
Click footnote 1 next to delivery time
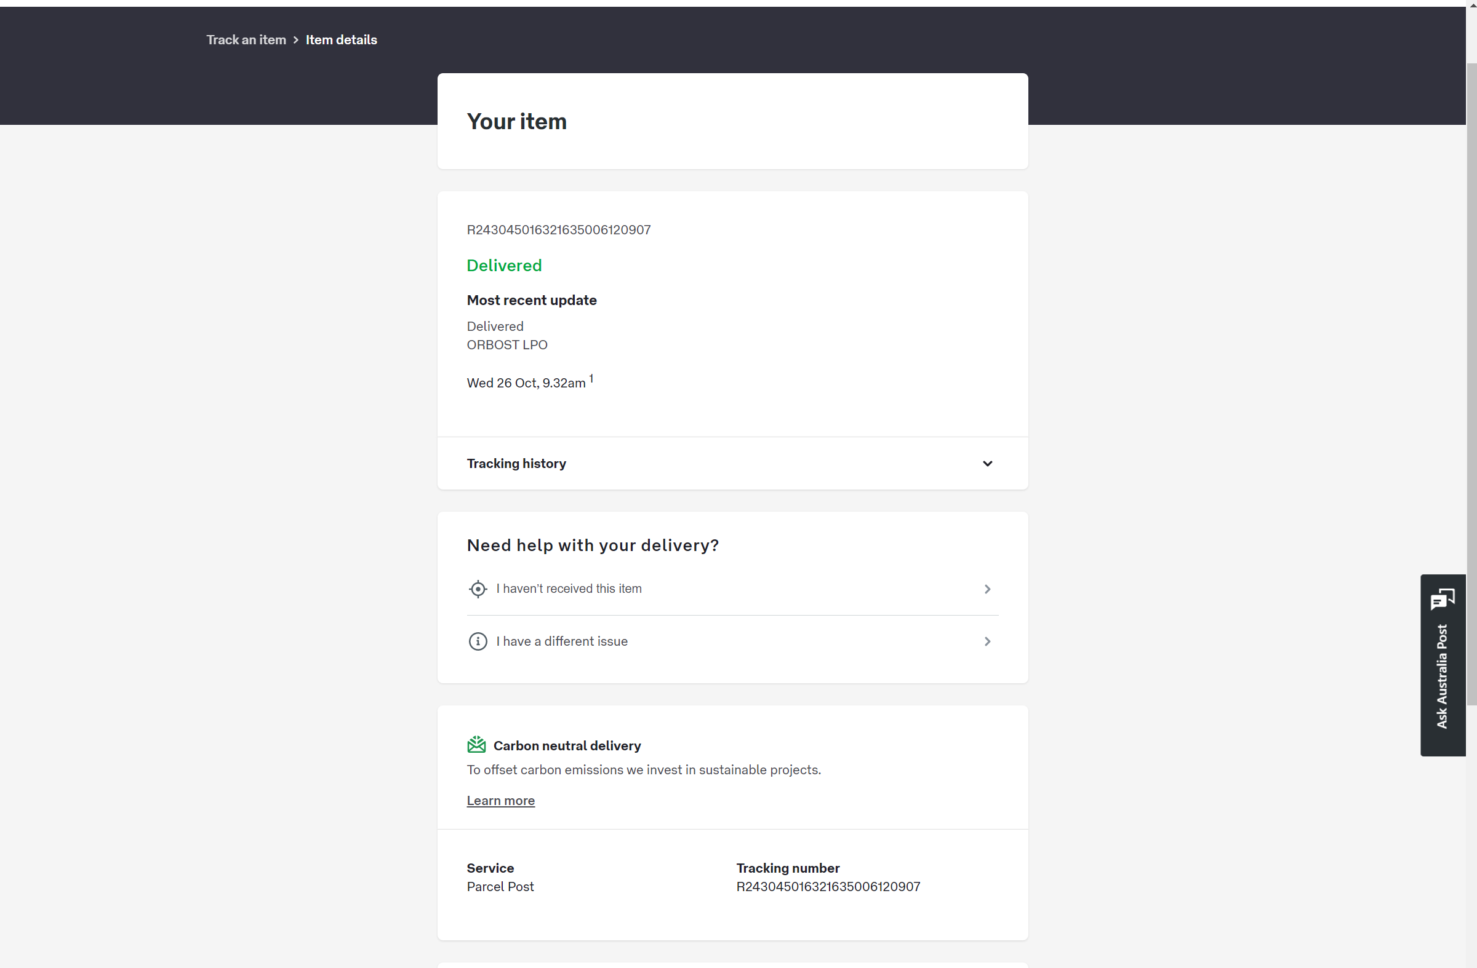[x=591, y=378]
